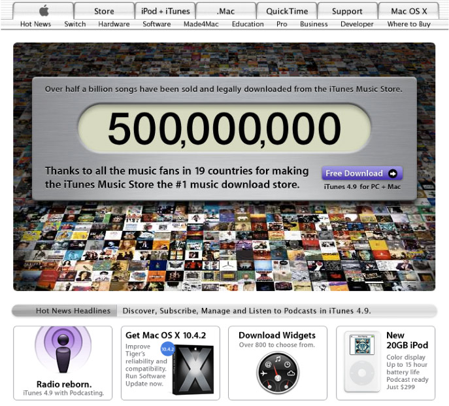Open the Support tab
The width and height of the screenshot is (449, 406).
tap(347, 11)
